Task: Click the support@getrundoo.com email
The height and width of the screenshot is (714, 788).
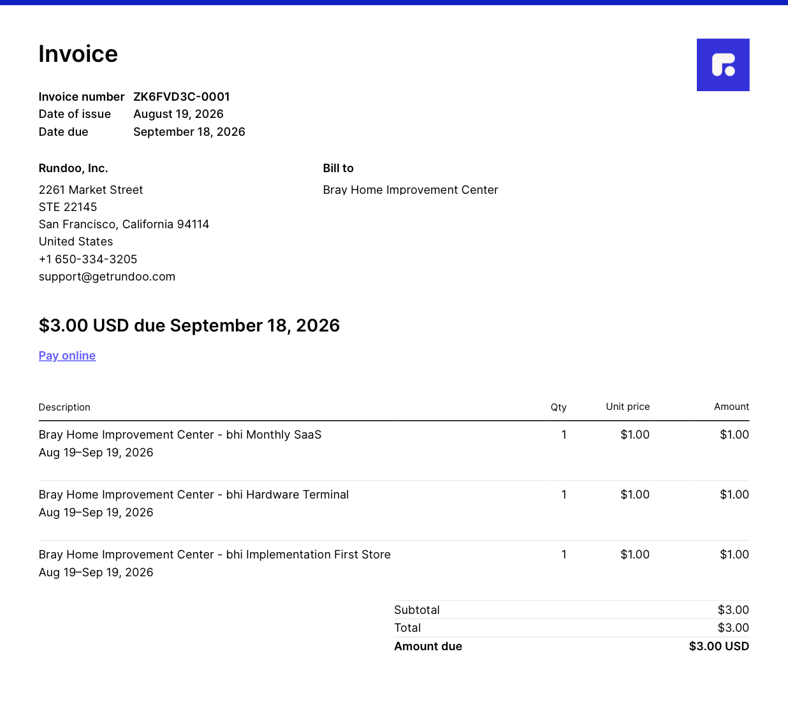Action: [107, 277]
